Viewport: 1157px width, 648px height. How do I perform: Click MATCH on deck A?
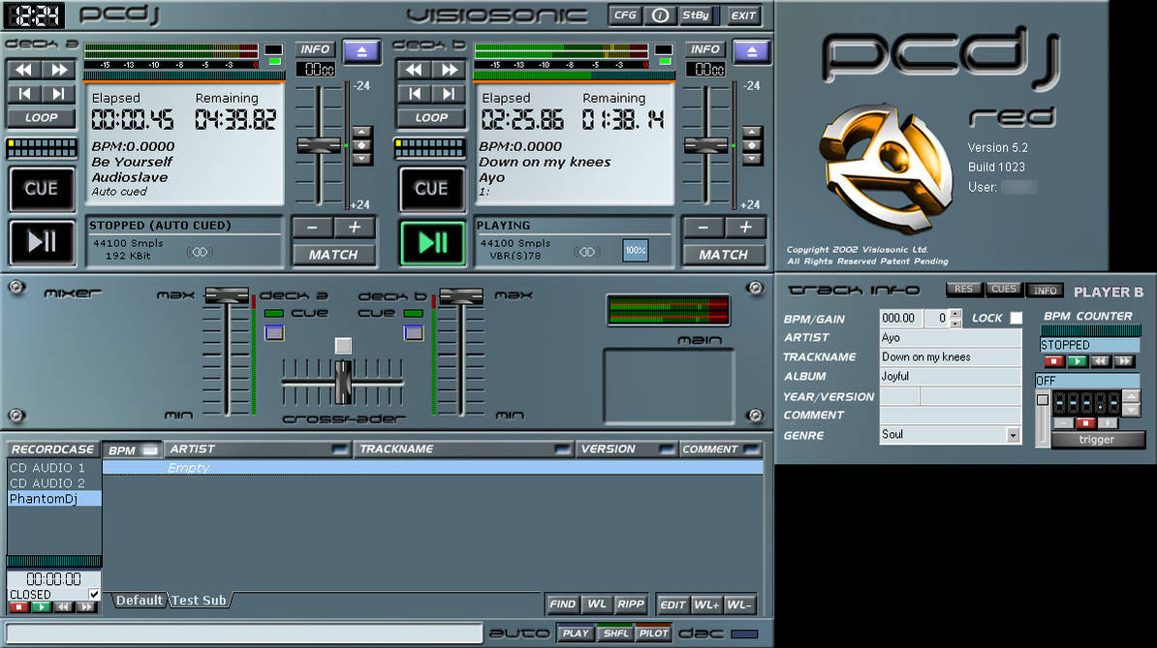[x=333, y=255]
